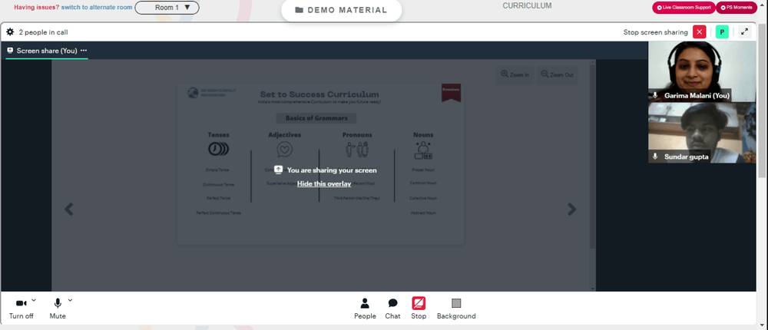Click Garima Malani microphone indicator
This screenshot has height=330, width=768.
pyautogui.click(x=655, y=95)
